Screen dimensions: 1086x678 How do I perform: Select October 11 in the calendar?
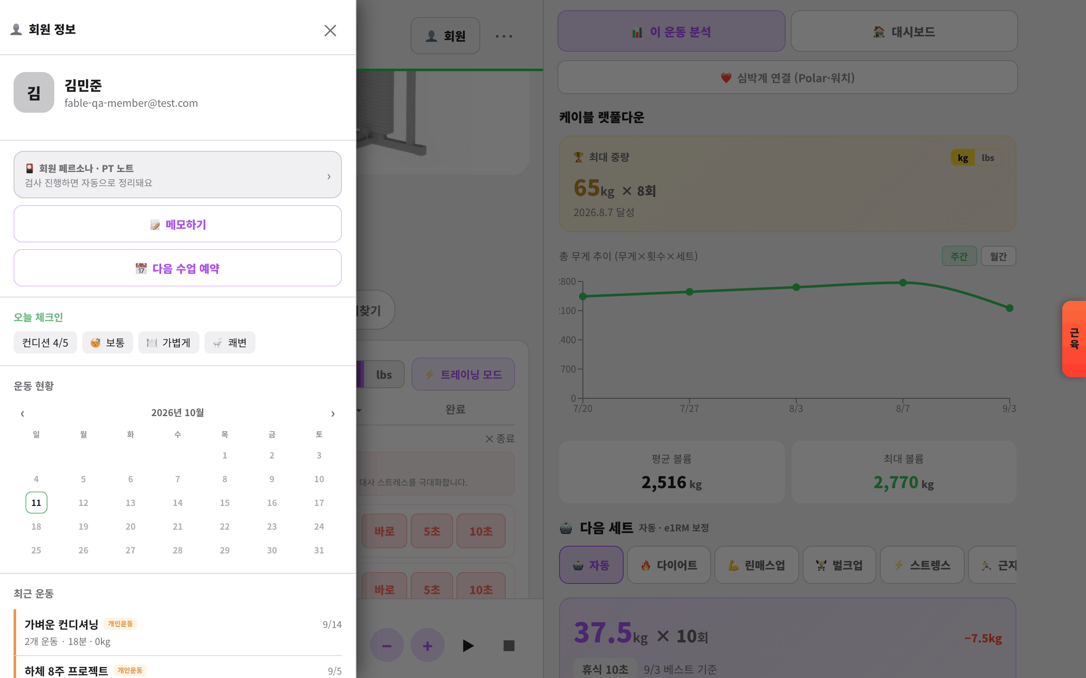pyautogui.click(x=36, y=502)
